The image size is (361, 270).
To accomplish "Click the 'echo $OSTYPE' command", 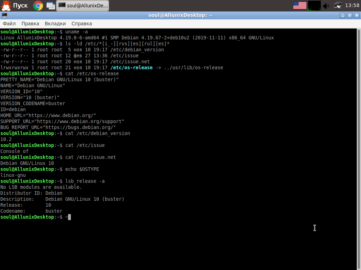I will coord(82,169).
